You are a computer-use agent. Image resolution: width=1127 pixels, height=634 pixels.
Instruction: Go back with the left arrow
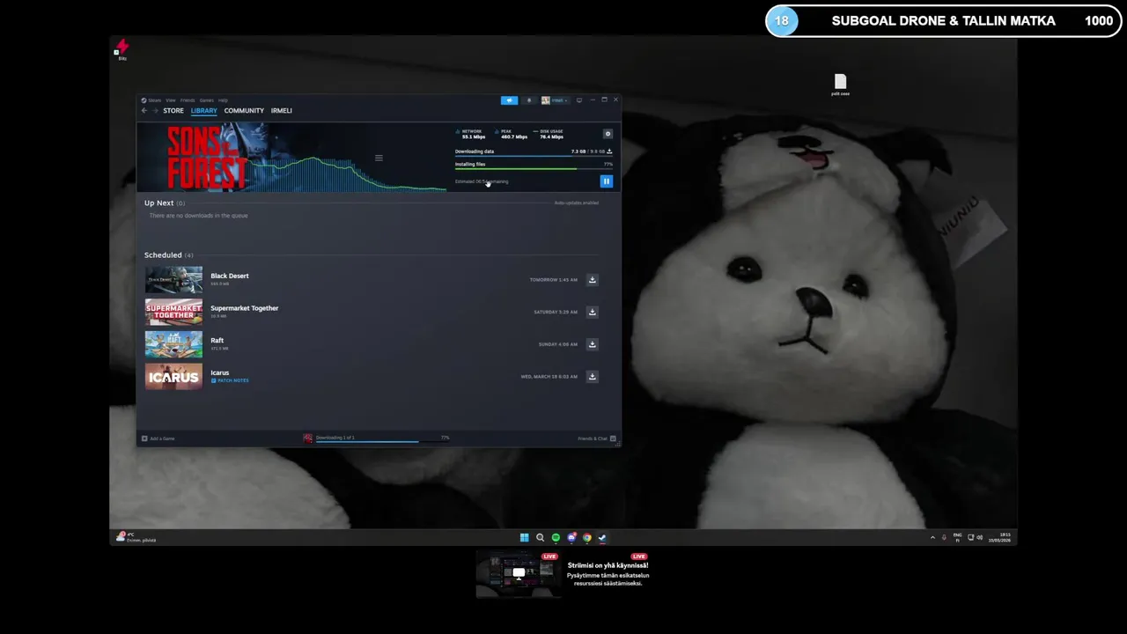coord(144,111)
